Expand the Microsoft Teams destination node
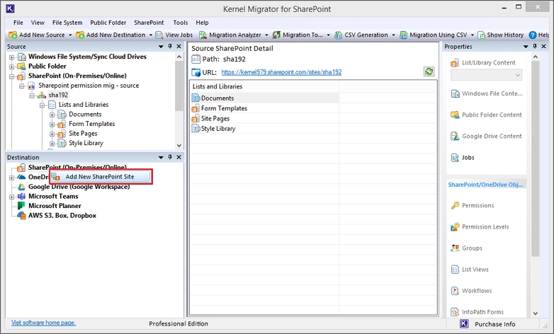Viewport: 554px width, 334px height. (x=11, y=197)
